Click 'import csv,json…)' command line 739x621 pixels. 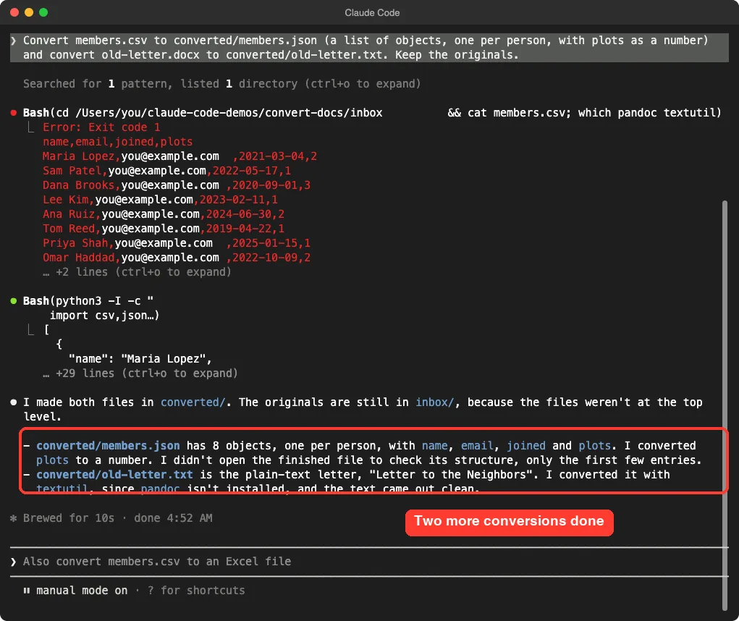pyautogui.click(x=105, y=316)
